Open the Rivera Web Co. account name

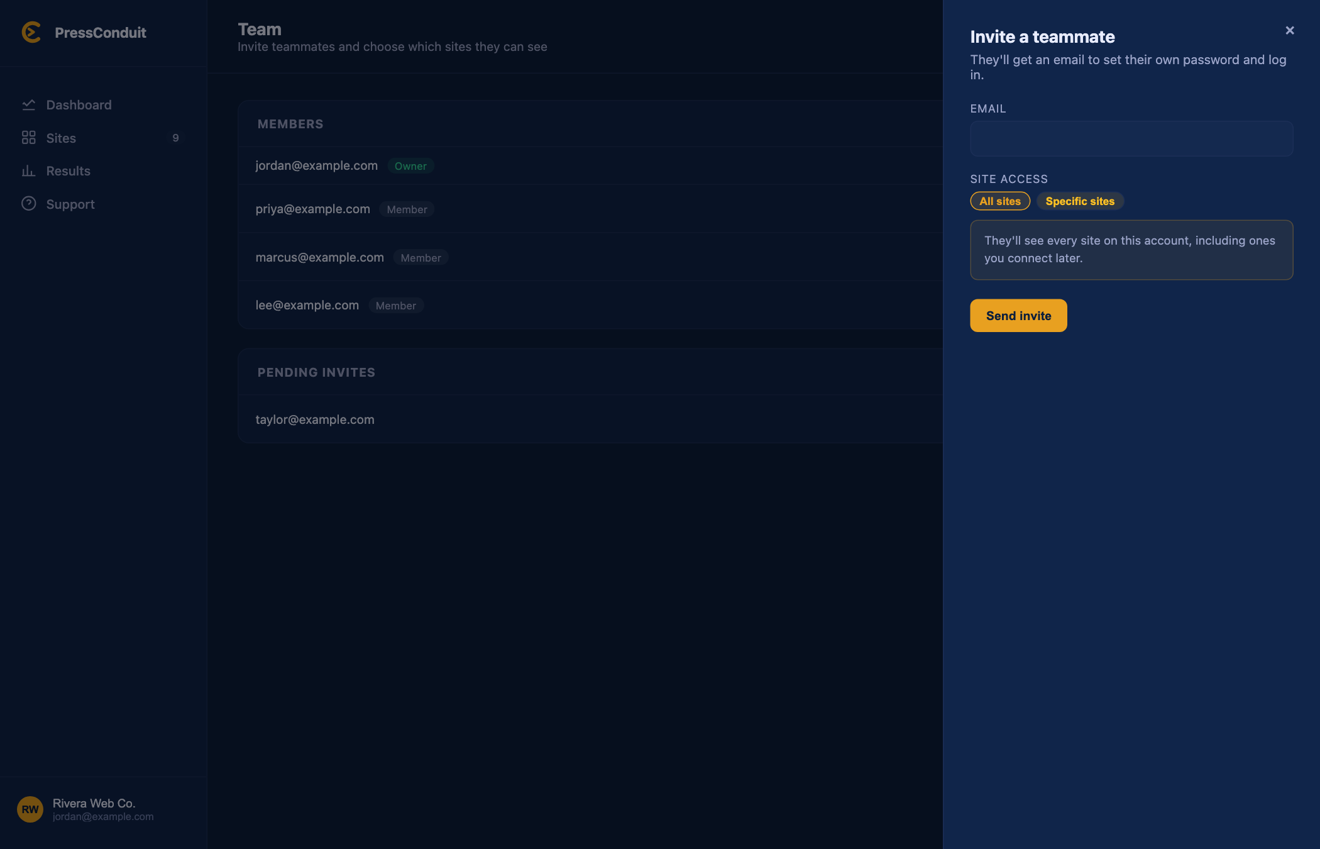coord(94,803)
